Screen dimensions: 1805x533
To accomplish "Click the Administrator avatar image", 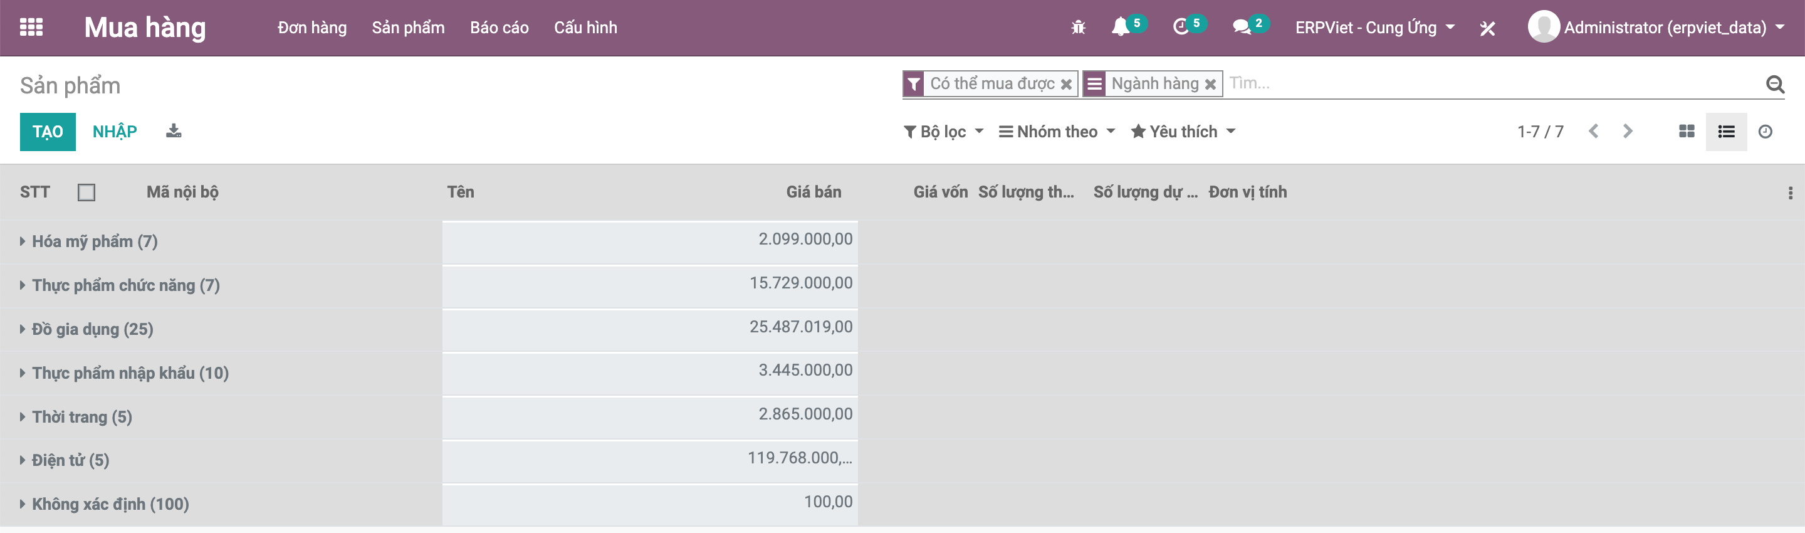I will (1543, 28).
